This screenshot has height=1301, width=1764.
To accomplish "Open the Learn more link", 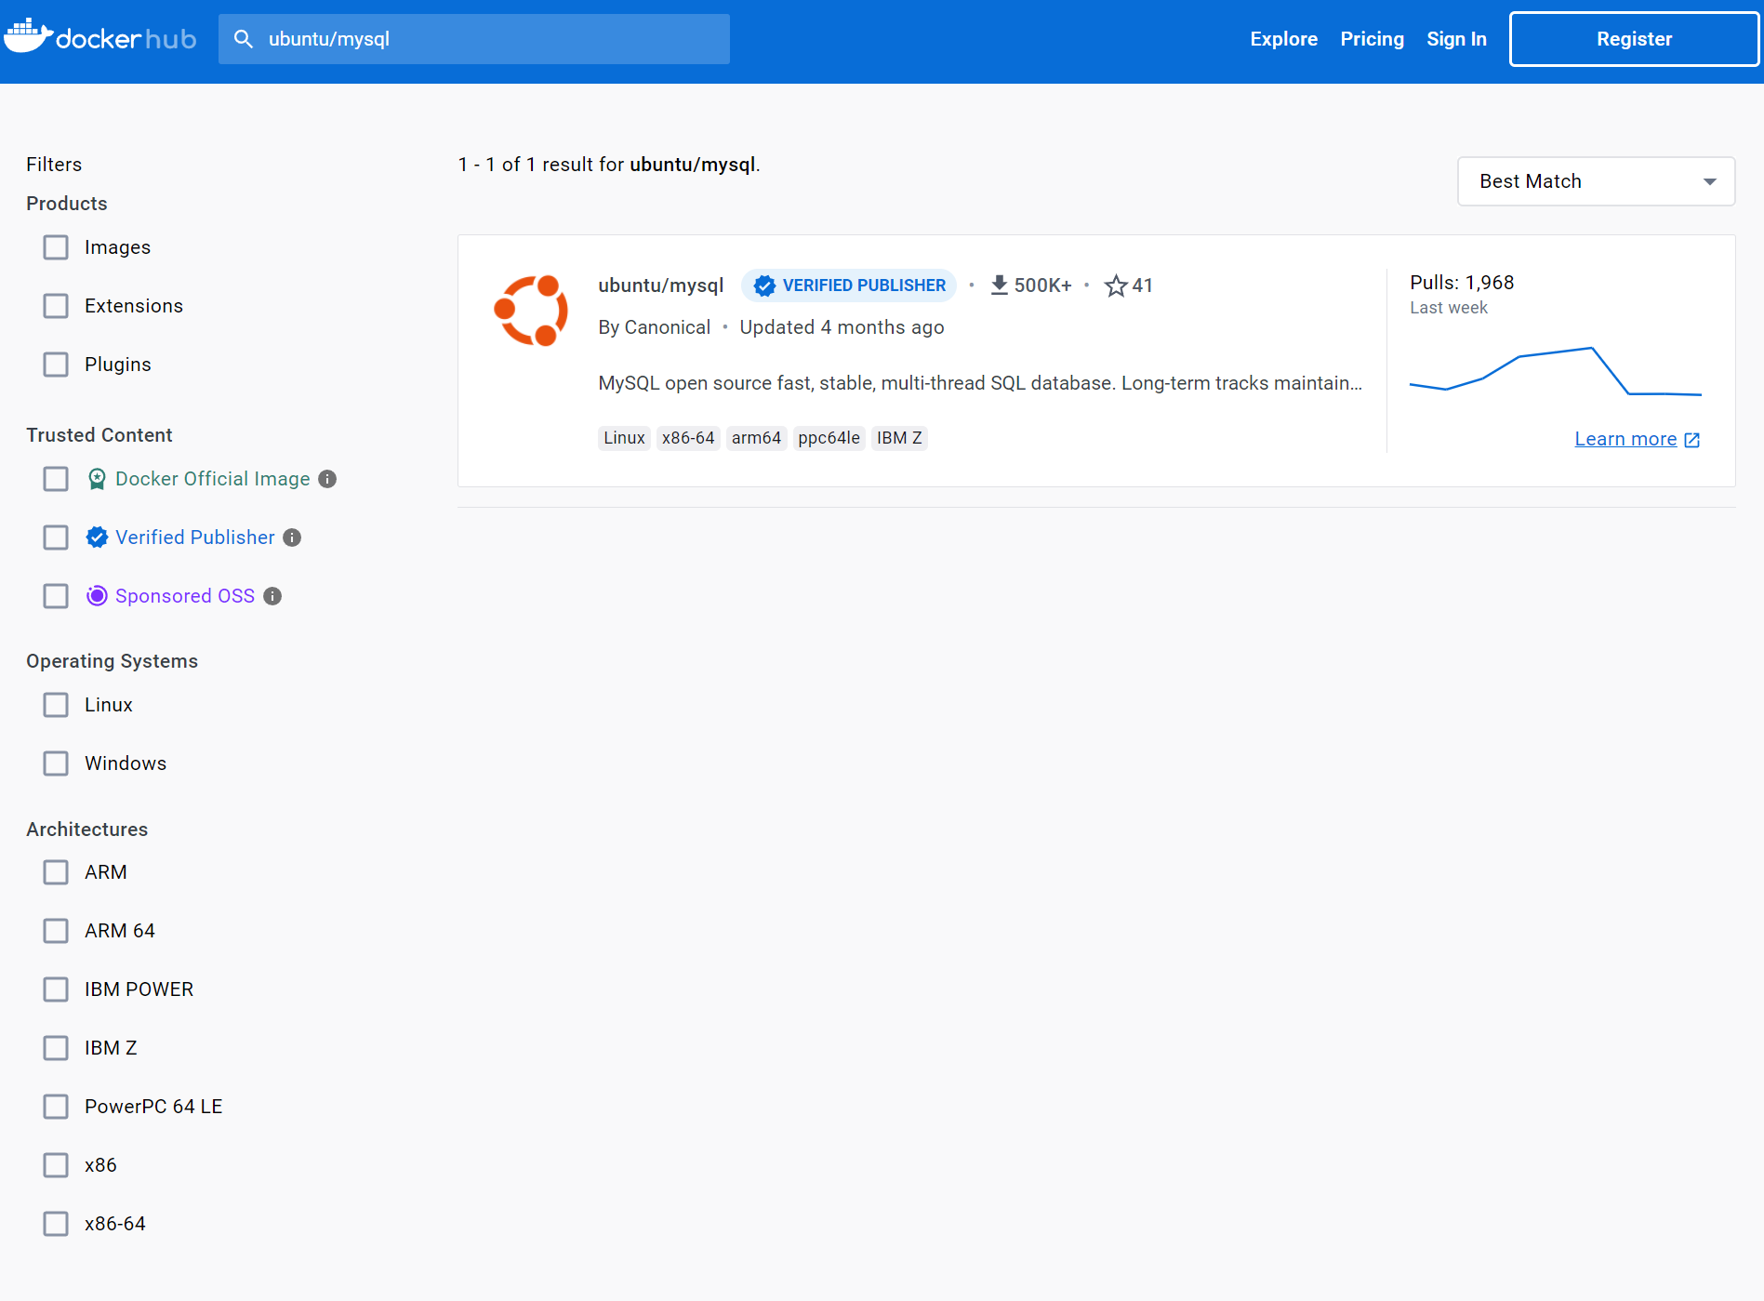I will coord(1625,439).
